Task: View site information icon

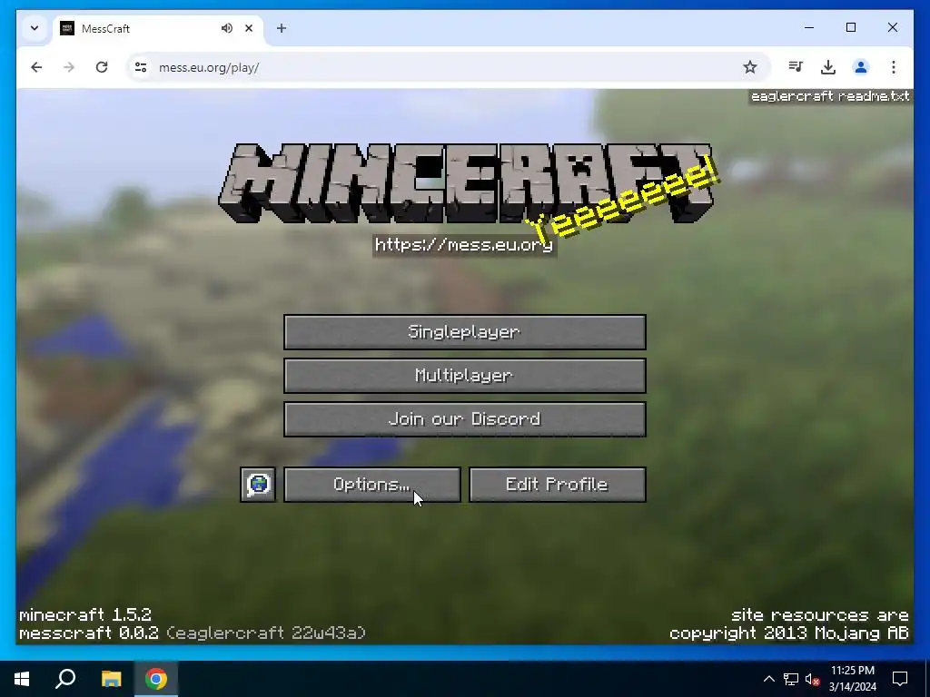Action: tap(141, 67)
